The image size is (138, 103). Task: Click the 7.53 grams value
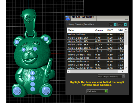point(98,34)
